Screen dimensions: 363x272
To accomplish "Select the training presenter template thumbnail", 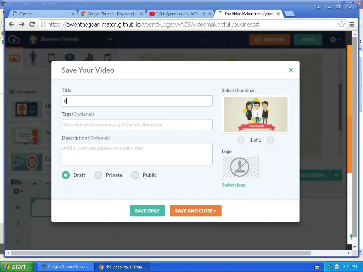I will click(x=27, y=136).
